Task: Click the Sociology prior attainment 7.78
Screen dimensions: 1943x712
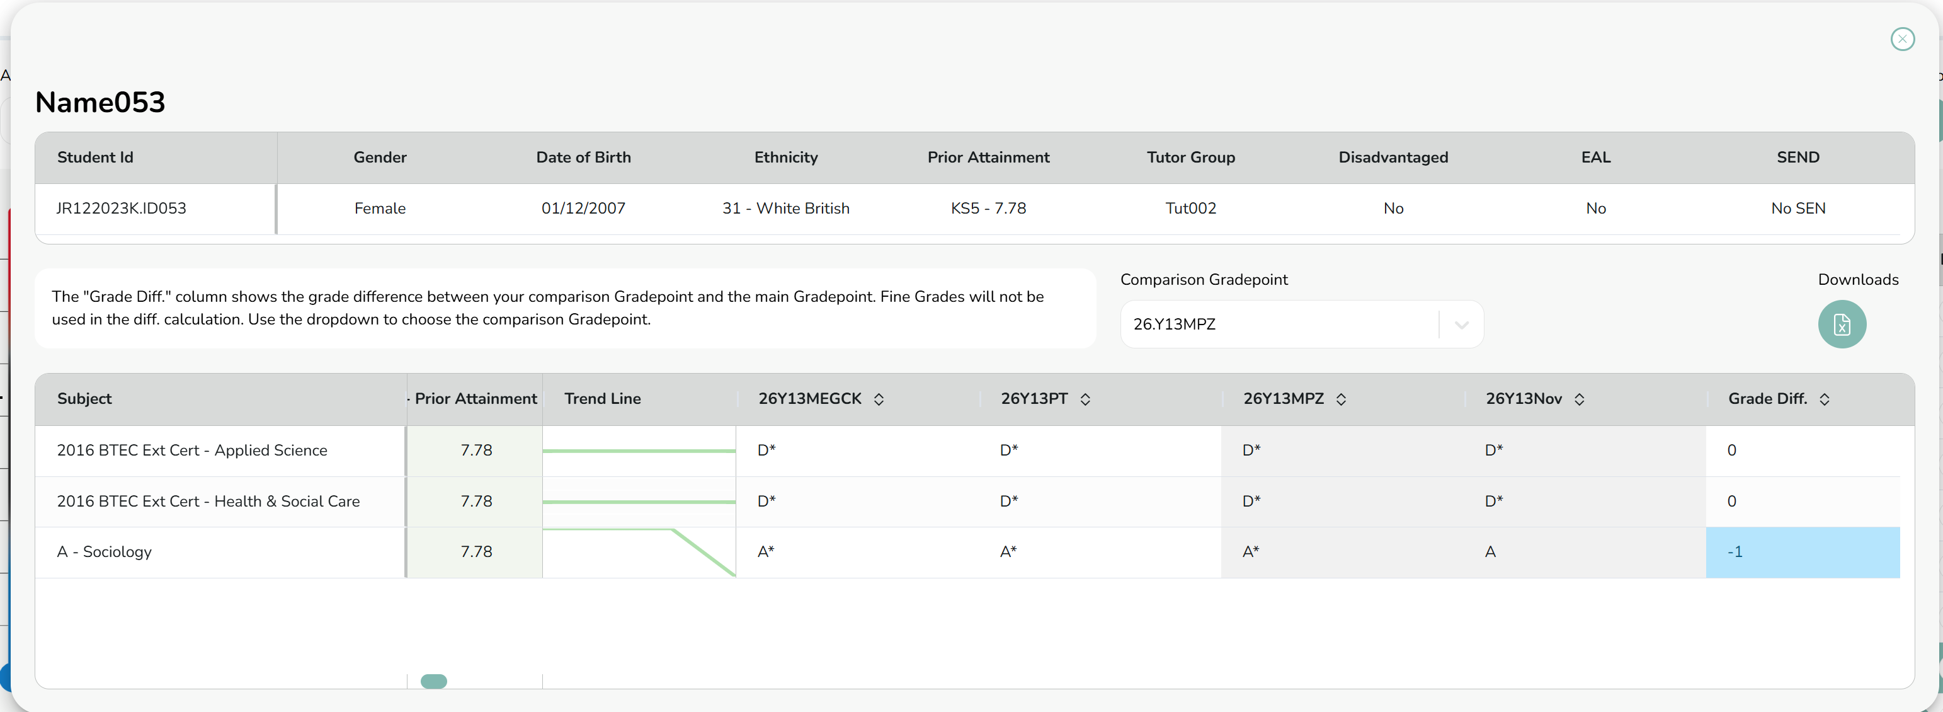Action: (476, 552)
